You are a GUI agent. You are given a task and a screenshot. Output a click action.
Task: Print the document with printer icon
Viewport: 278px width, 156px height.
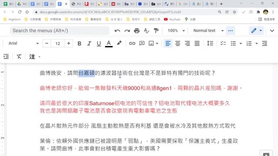[x=137, y=31]
